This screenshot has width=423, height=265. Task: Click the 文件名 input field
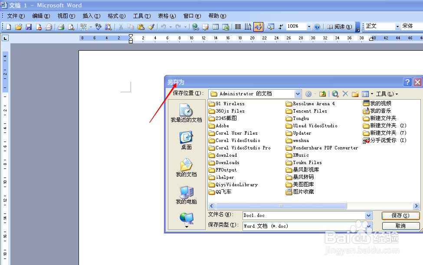tap(304, 216)
